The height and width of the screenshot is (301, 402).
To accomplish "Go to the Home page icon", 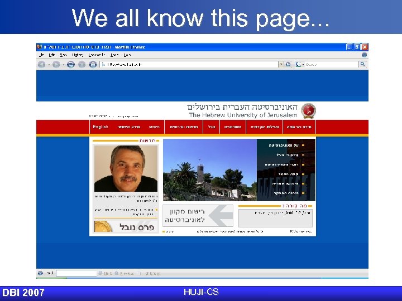I will (x=93, y=65).
